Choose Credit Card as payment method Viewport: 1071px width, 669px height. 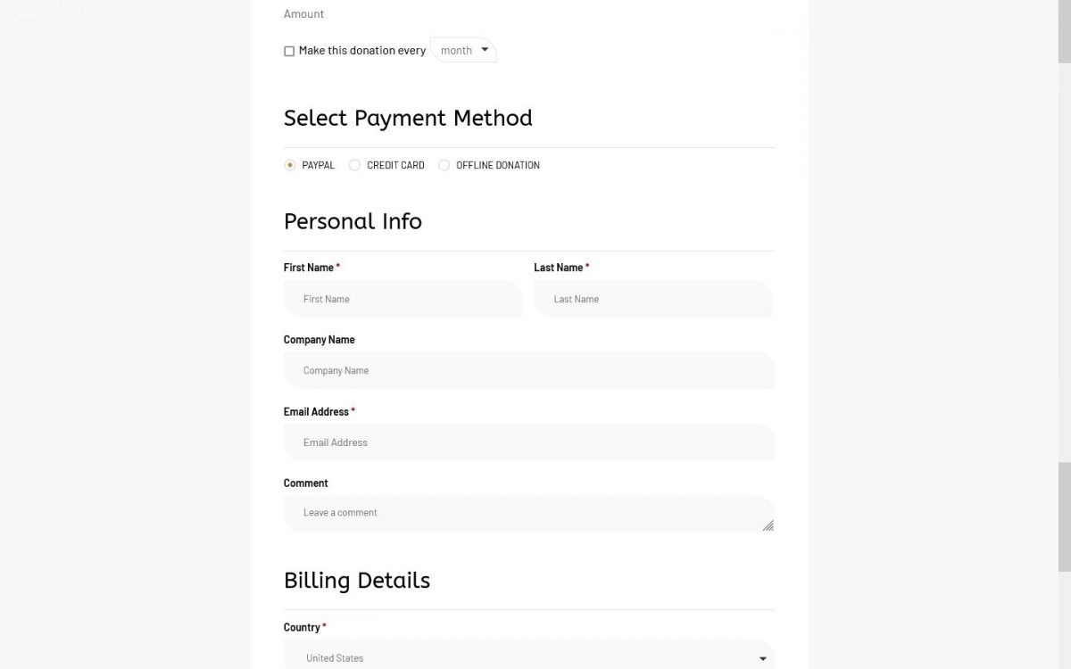tap(355, 165)
